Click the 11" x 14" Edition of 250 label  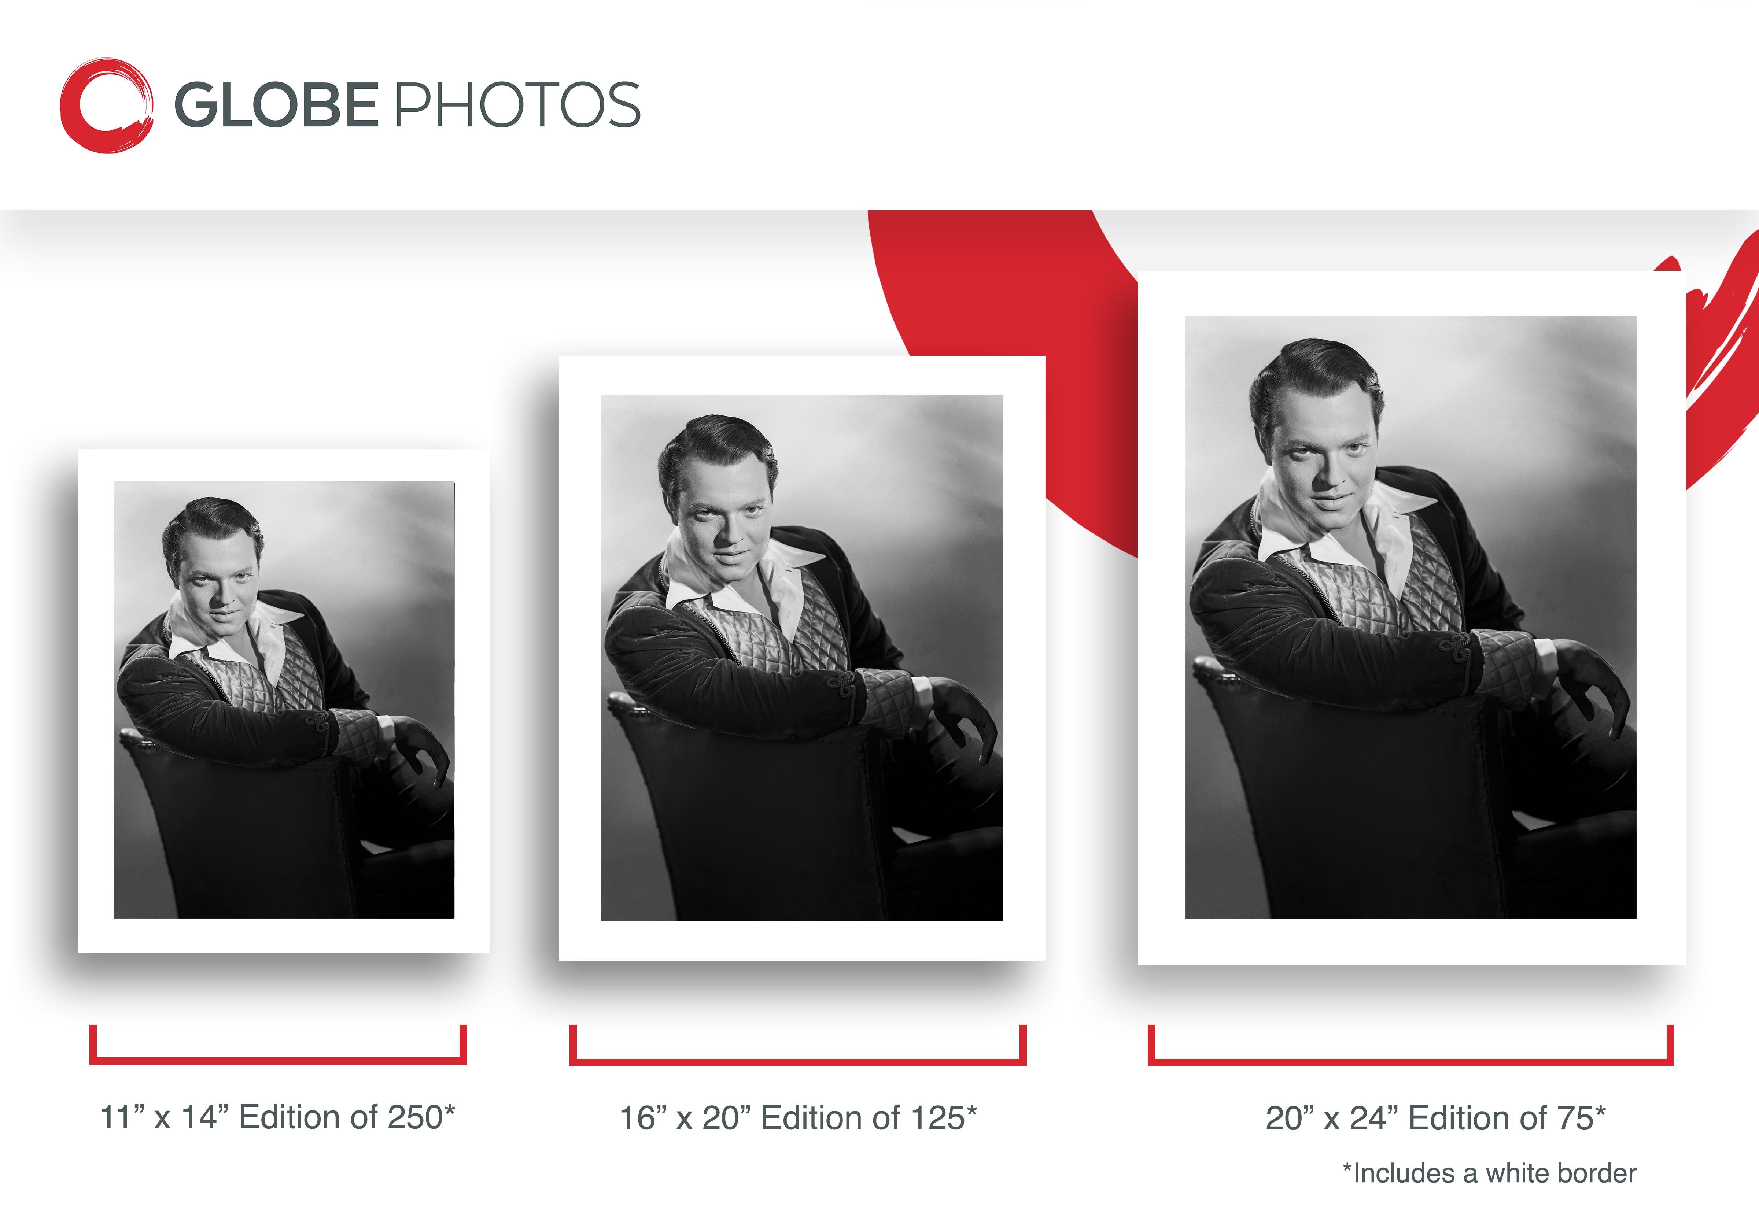[277, 1117]
